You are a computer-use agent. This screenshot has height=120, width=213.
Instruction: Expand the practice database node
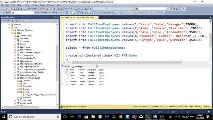click(x=9, y=25)
